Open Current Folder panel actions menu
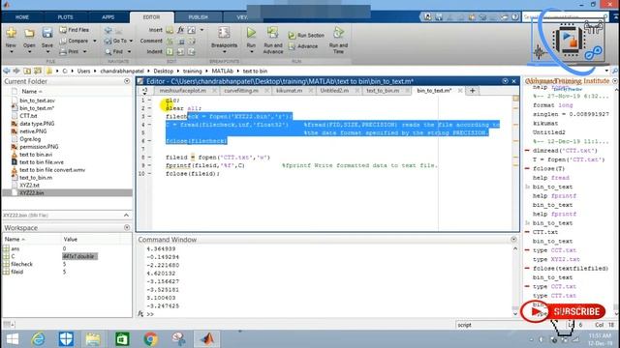 click(x=127, y=81)
